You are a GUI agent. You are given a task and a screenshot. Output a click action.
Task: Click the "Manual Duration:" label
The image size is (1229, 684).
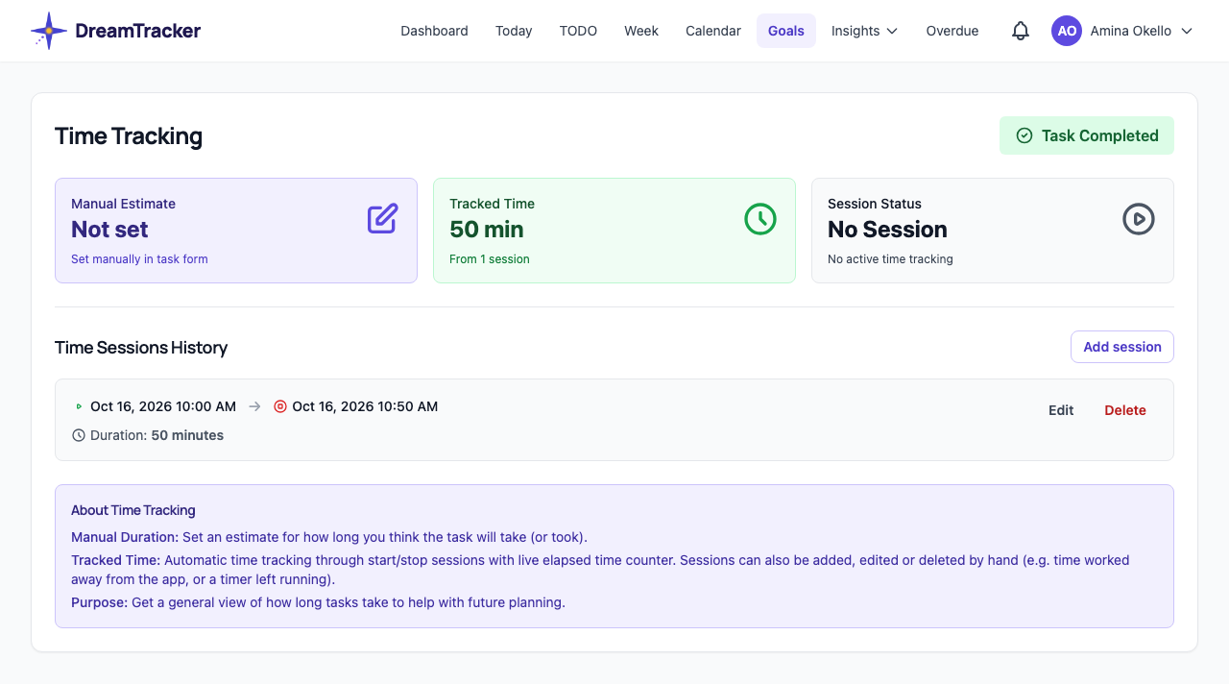pos(125,537)
